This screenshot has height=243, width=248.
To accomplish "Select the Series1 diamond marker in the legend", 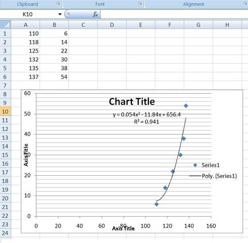I will tap(195, 165).
